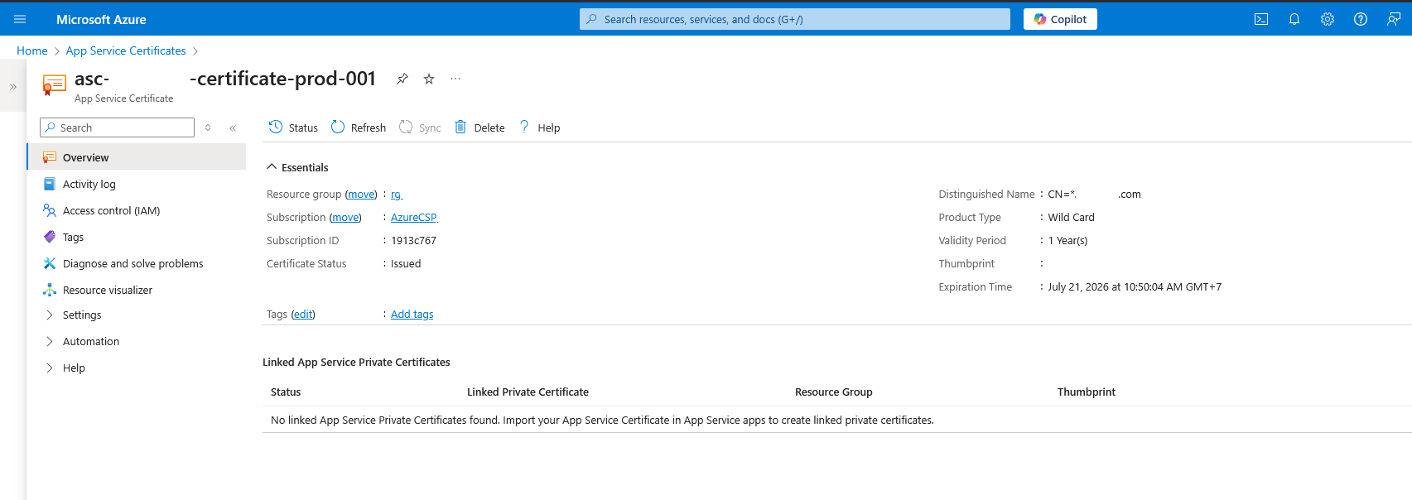Focus the global search resources box
The width and height of the screenshot is (1412, 500).
(795, 19)
